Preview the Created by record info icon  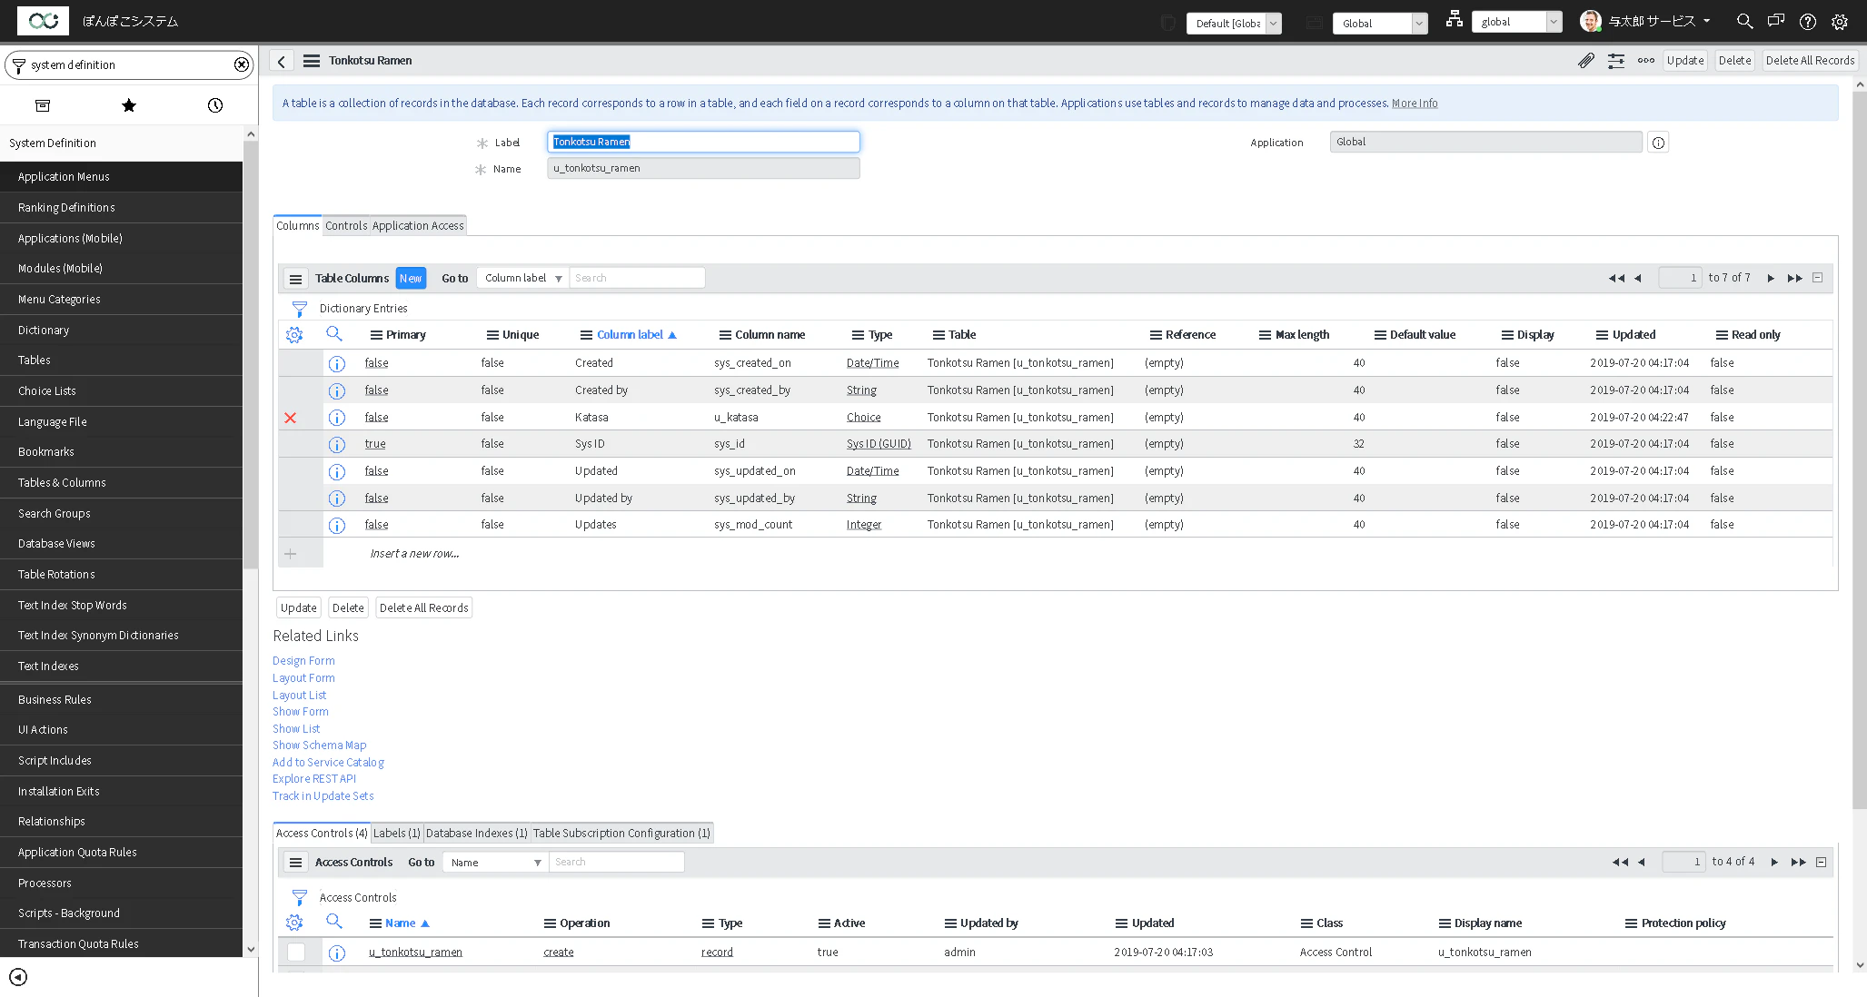[x=337, y=391]
